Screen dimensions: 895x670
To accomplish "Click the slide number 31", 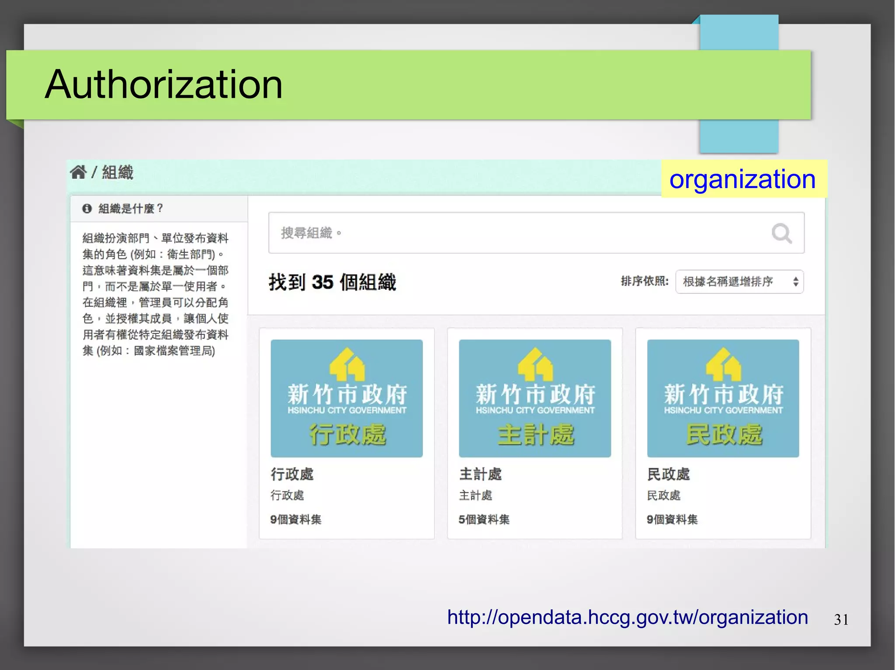I will (x=841, y=620).
